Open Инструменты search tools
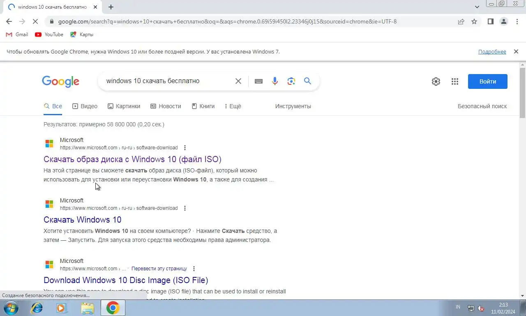The image size is (526, 316). [293, 106]
